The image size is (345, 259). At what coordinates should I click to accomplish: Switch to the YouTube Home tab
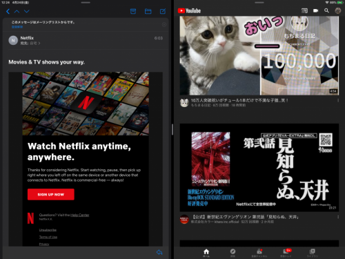(x=206, y=253)
